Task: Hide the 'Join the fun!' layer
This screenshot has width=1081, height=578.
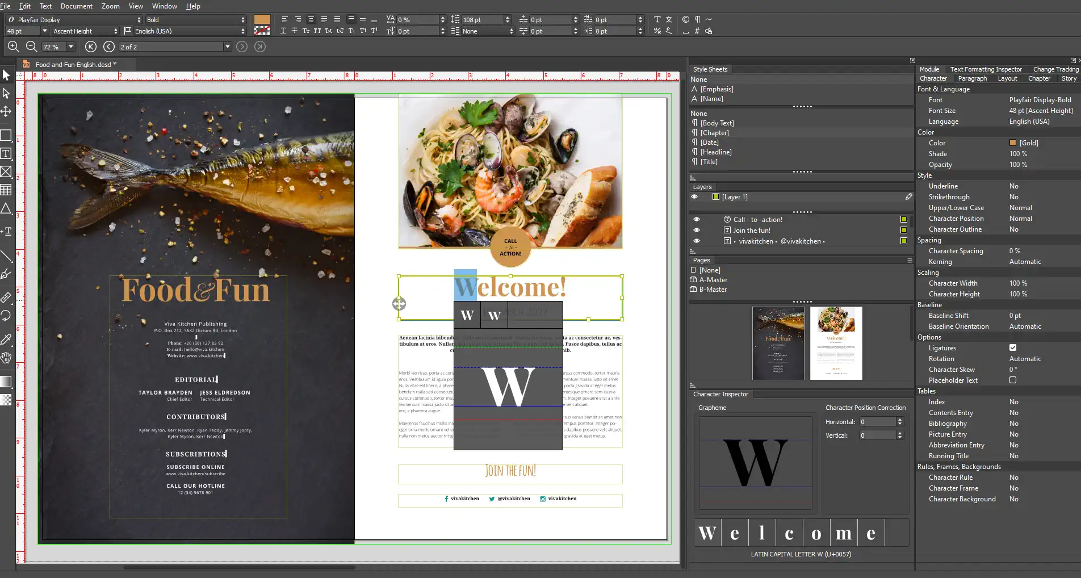Action: click(x=697, y=230)
